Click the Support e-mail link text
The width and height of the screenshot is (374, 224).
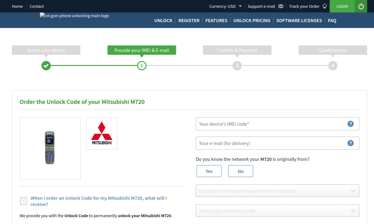click(x=262, y=6)
